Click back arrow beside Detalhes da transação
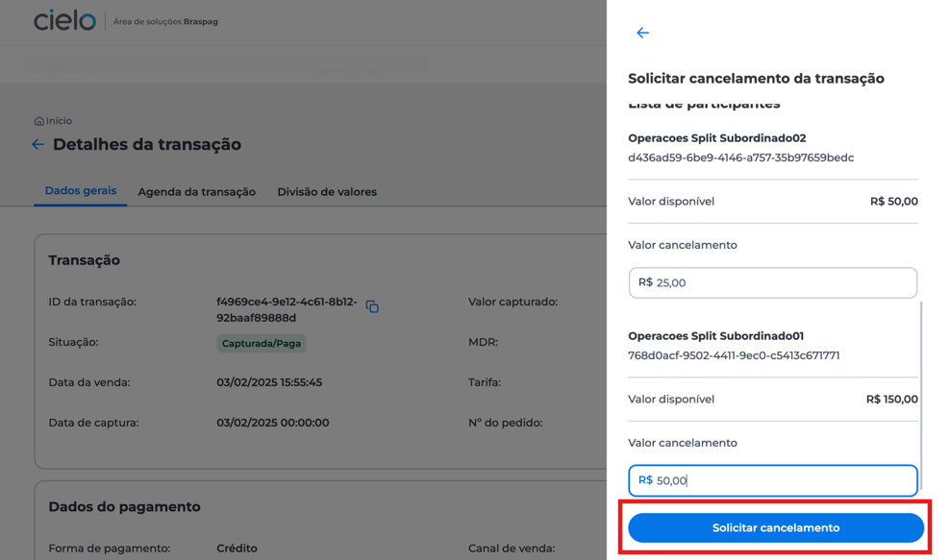This screenshot has height=560, width=950. coord(37,144)
